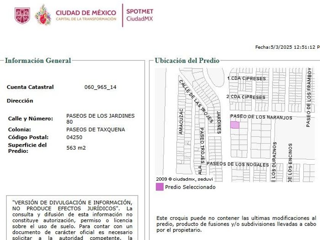The image size is (320, 240).
Task: Click the 1 CDA CIPRESES map label
Action: click(246, 78)
